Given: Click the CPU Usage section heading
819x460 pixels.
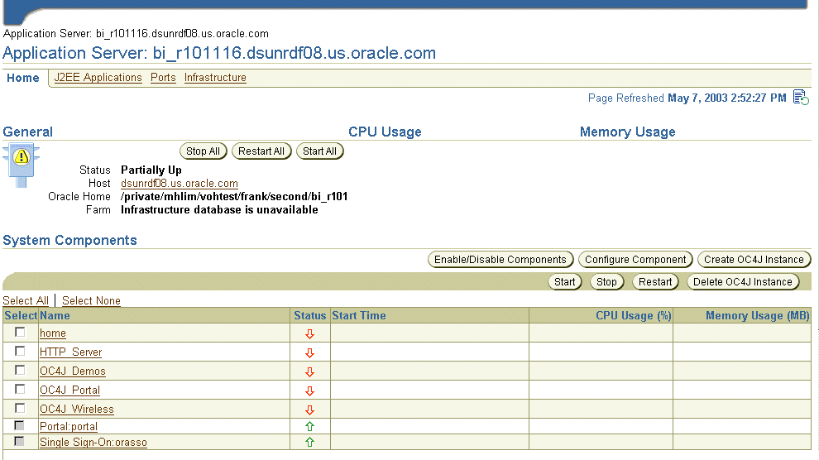Looking at the screenshot, I should 385,132.
